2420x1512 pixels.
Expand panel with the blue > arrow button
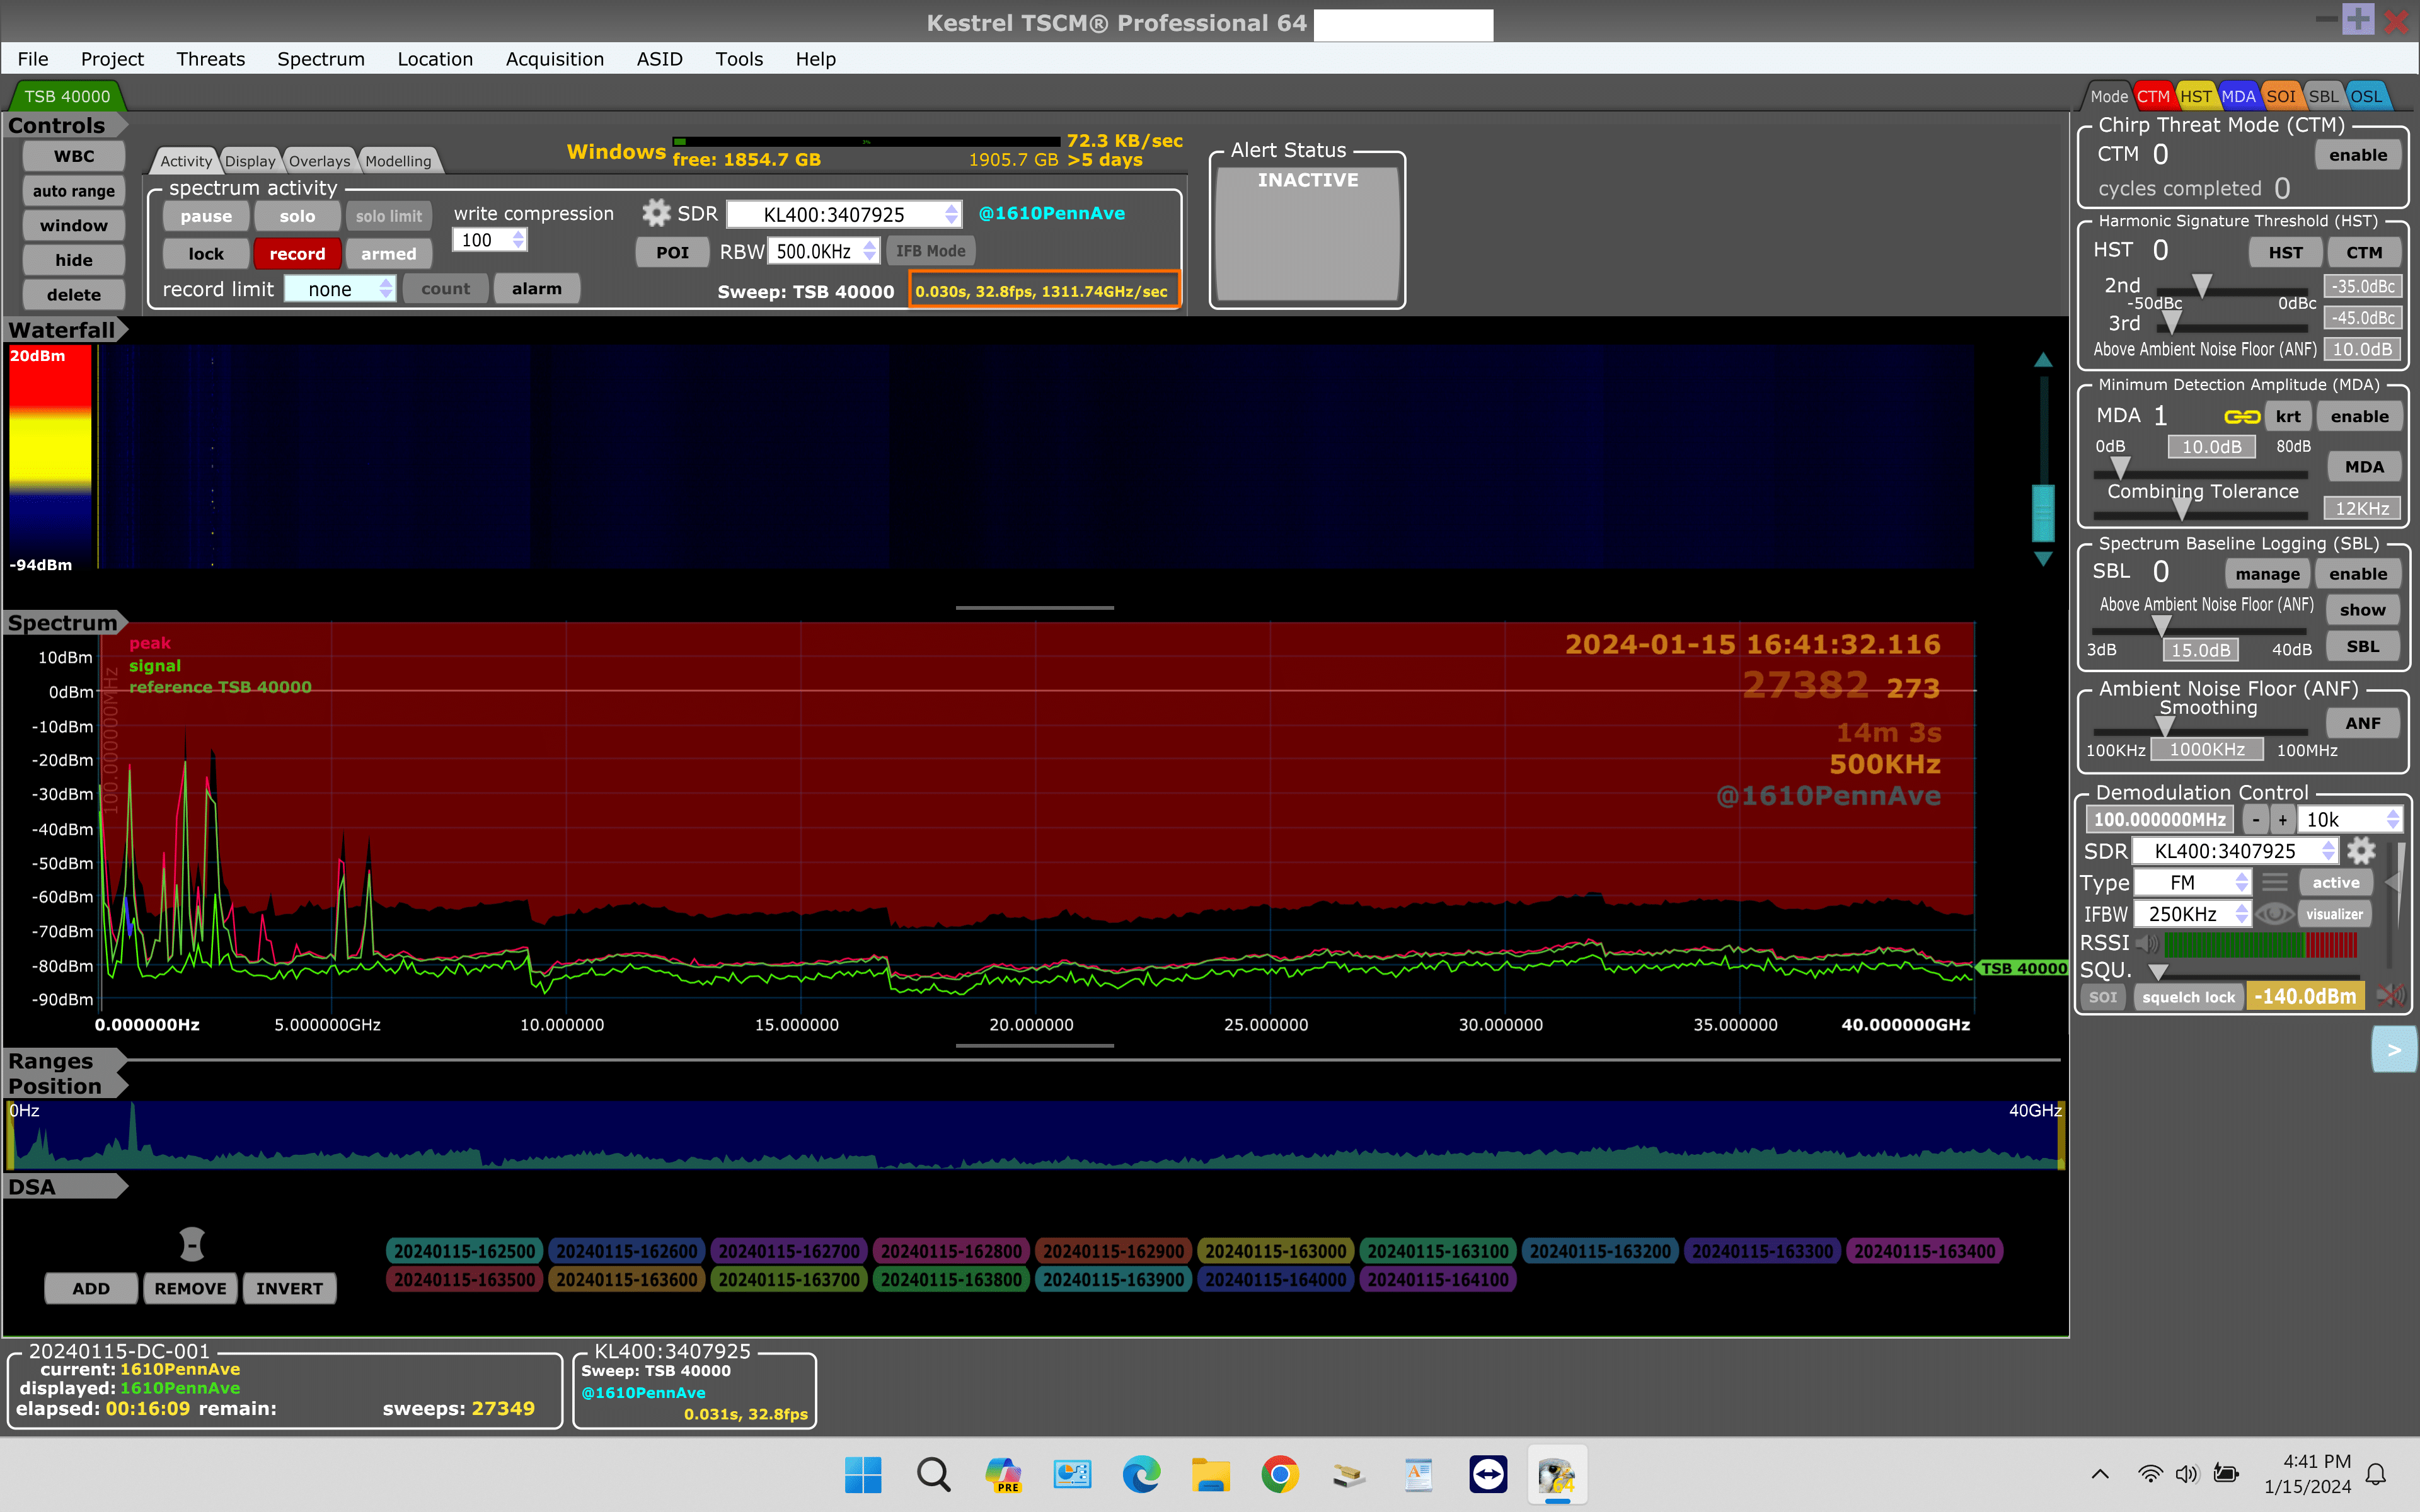[x=2393, y=1050]
